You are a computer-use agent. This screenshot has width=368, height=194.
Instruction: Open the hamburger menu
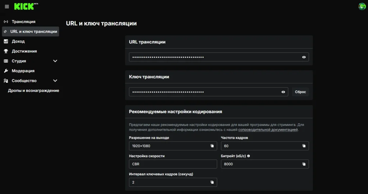click(x=7, y=6)
